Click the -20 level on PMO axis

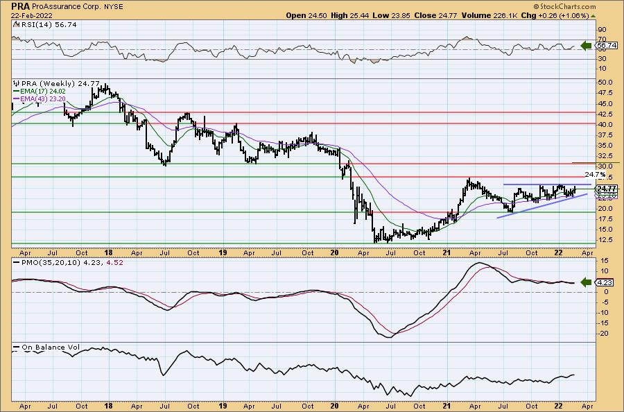pos(603,334)
